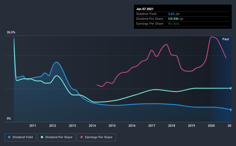Click the Past region label
Screen dimensions: 236x146
(226, 39)
